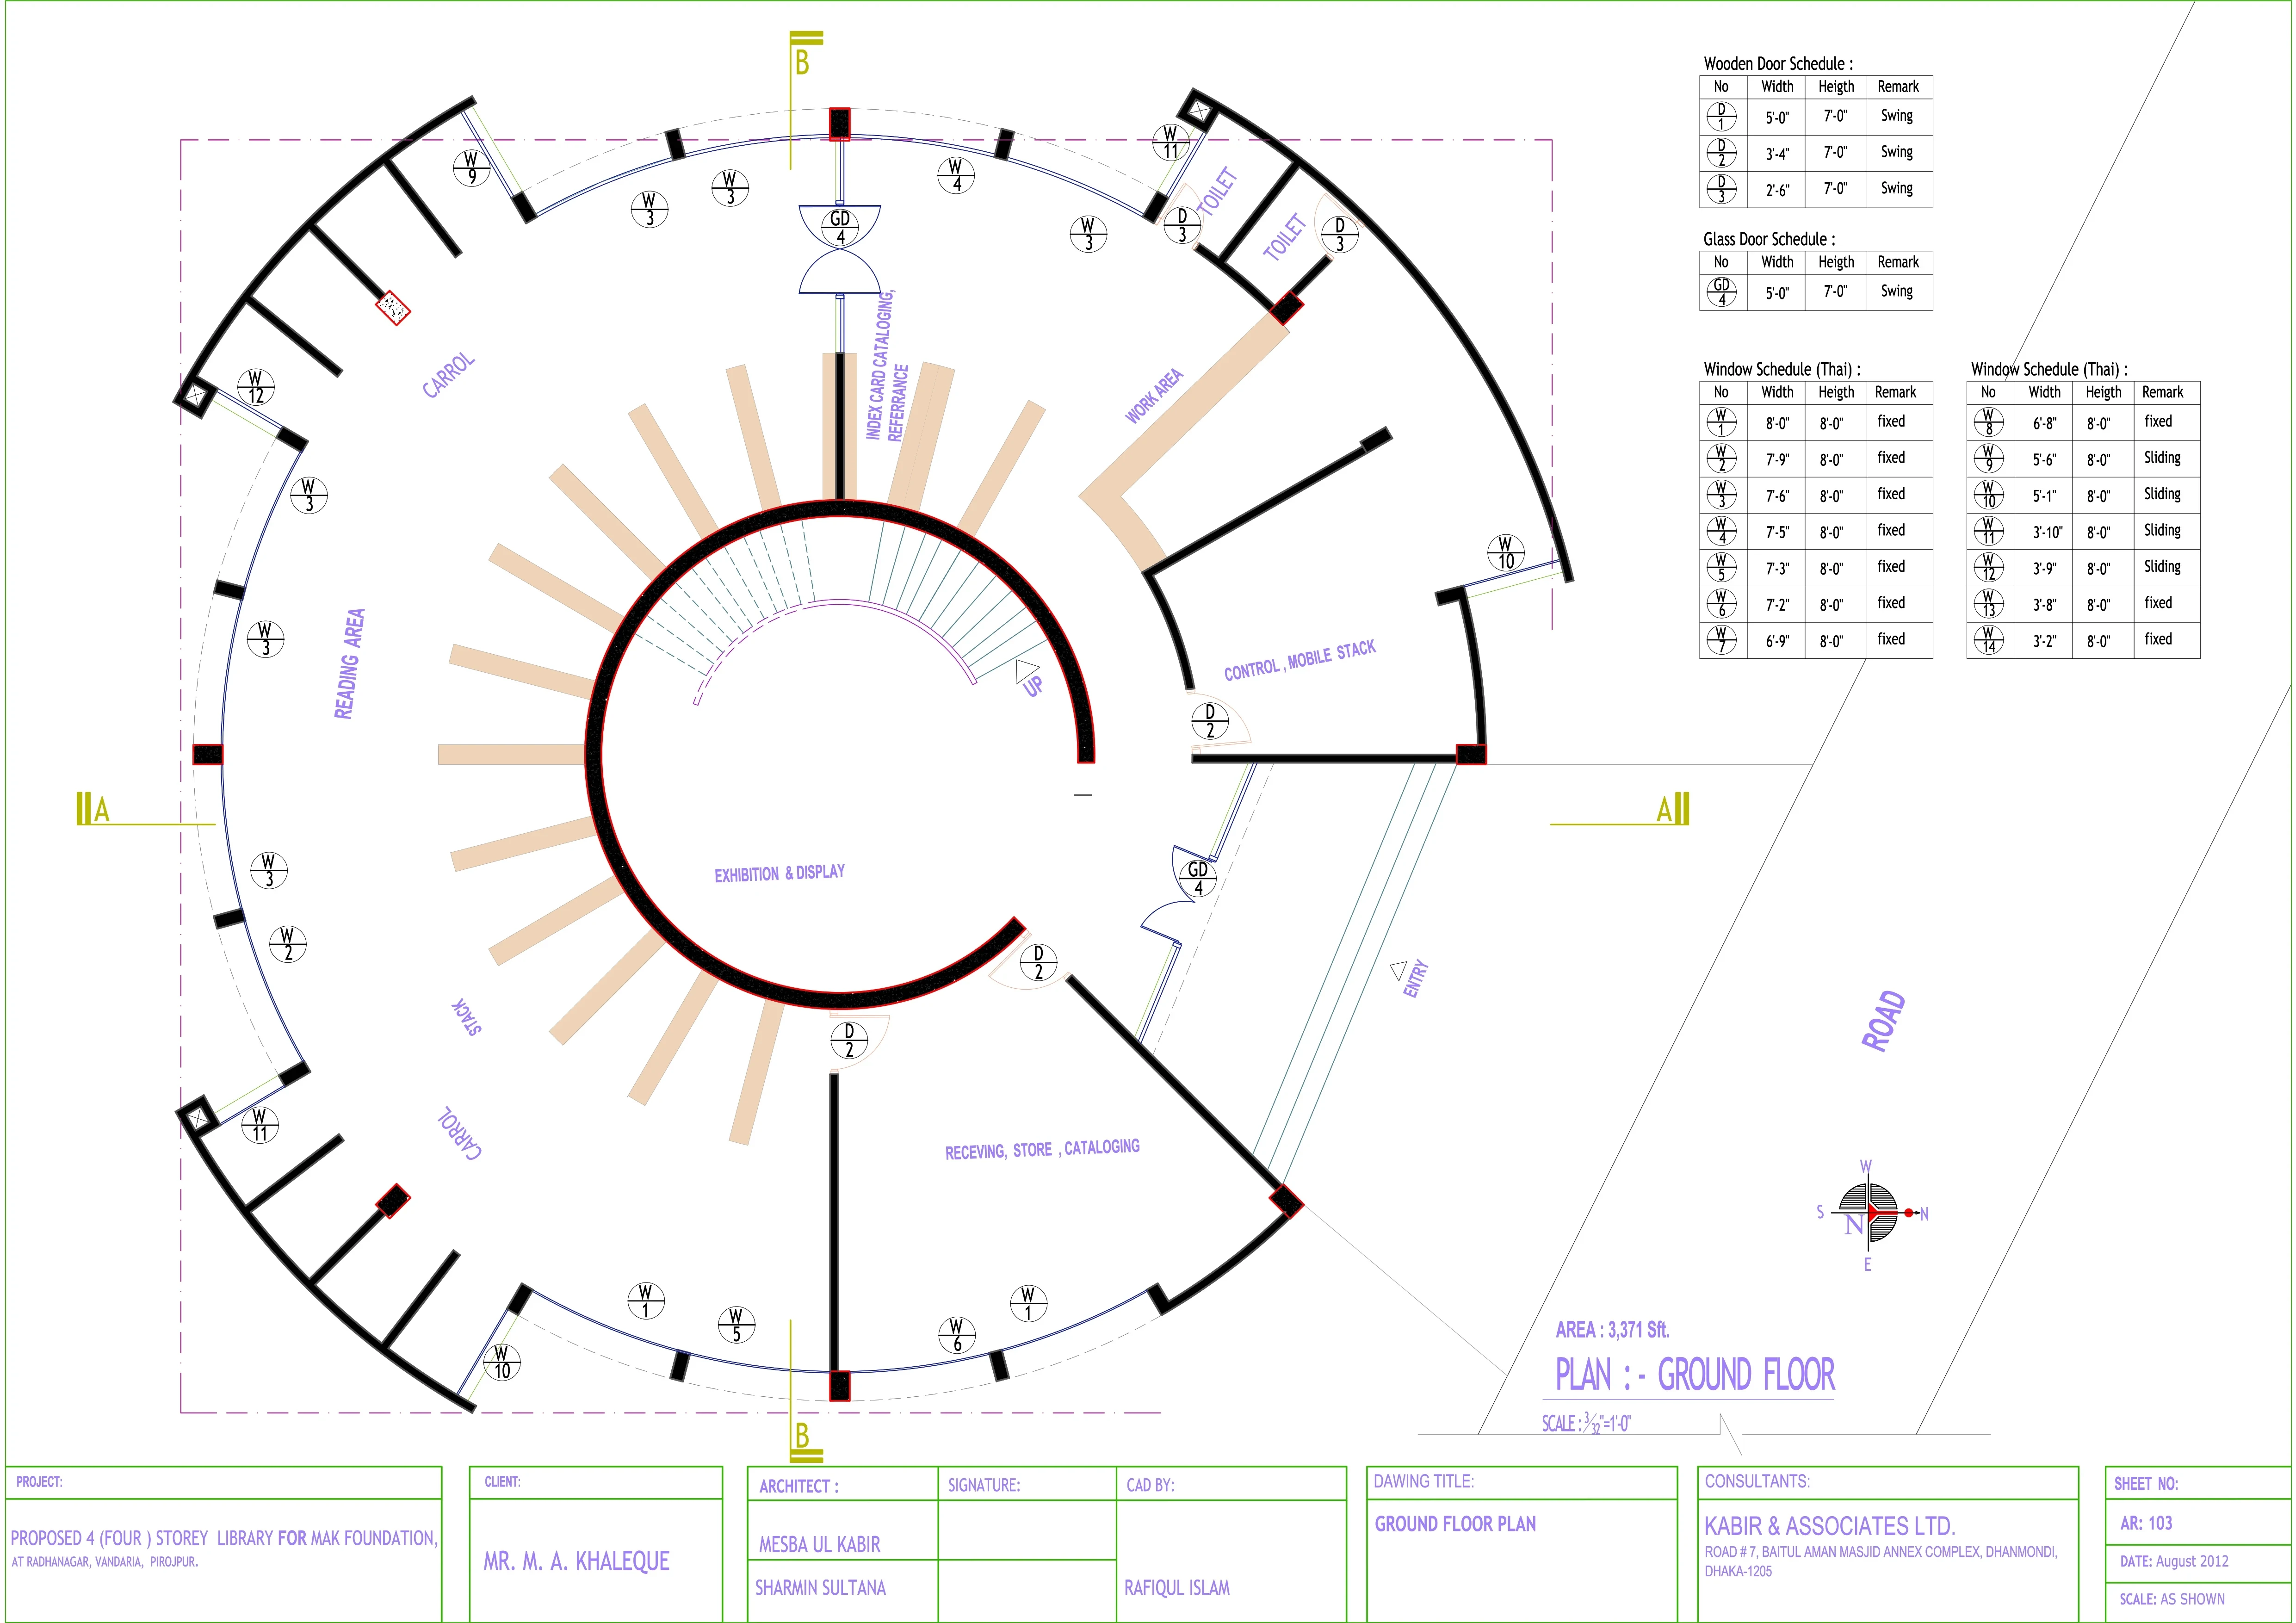Viewport: 2296px width, 1623px height.
Task: Select the W5 window tag on floor plan
Action: pyautogui.click(x=736, y=1324)
